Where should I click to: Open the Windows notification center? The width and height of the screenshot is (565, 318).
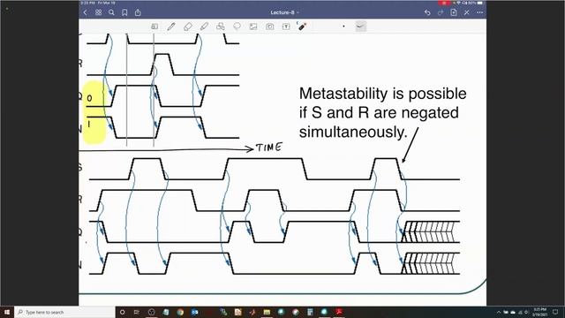[x=555, y=312]
